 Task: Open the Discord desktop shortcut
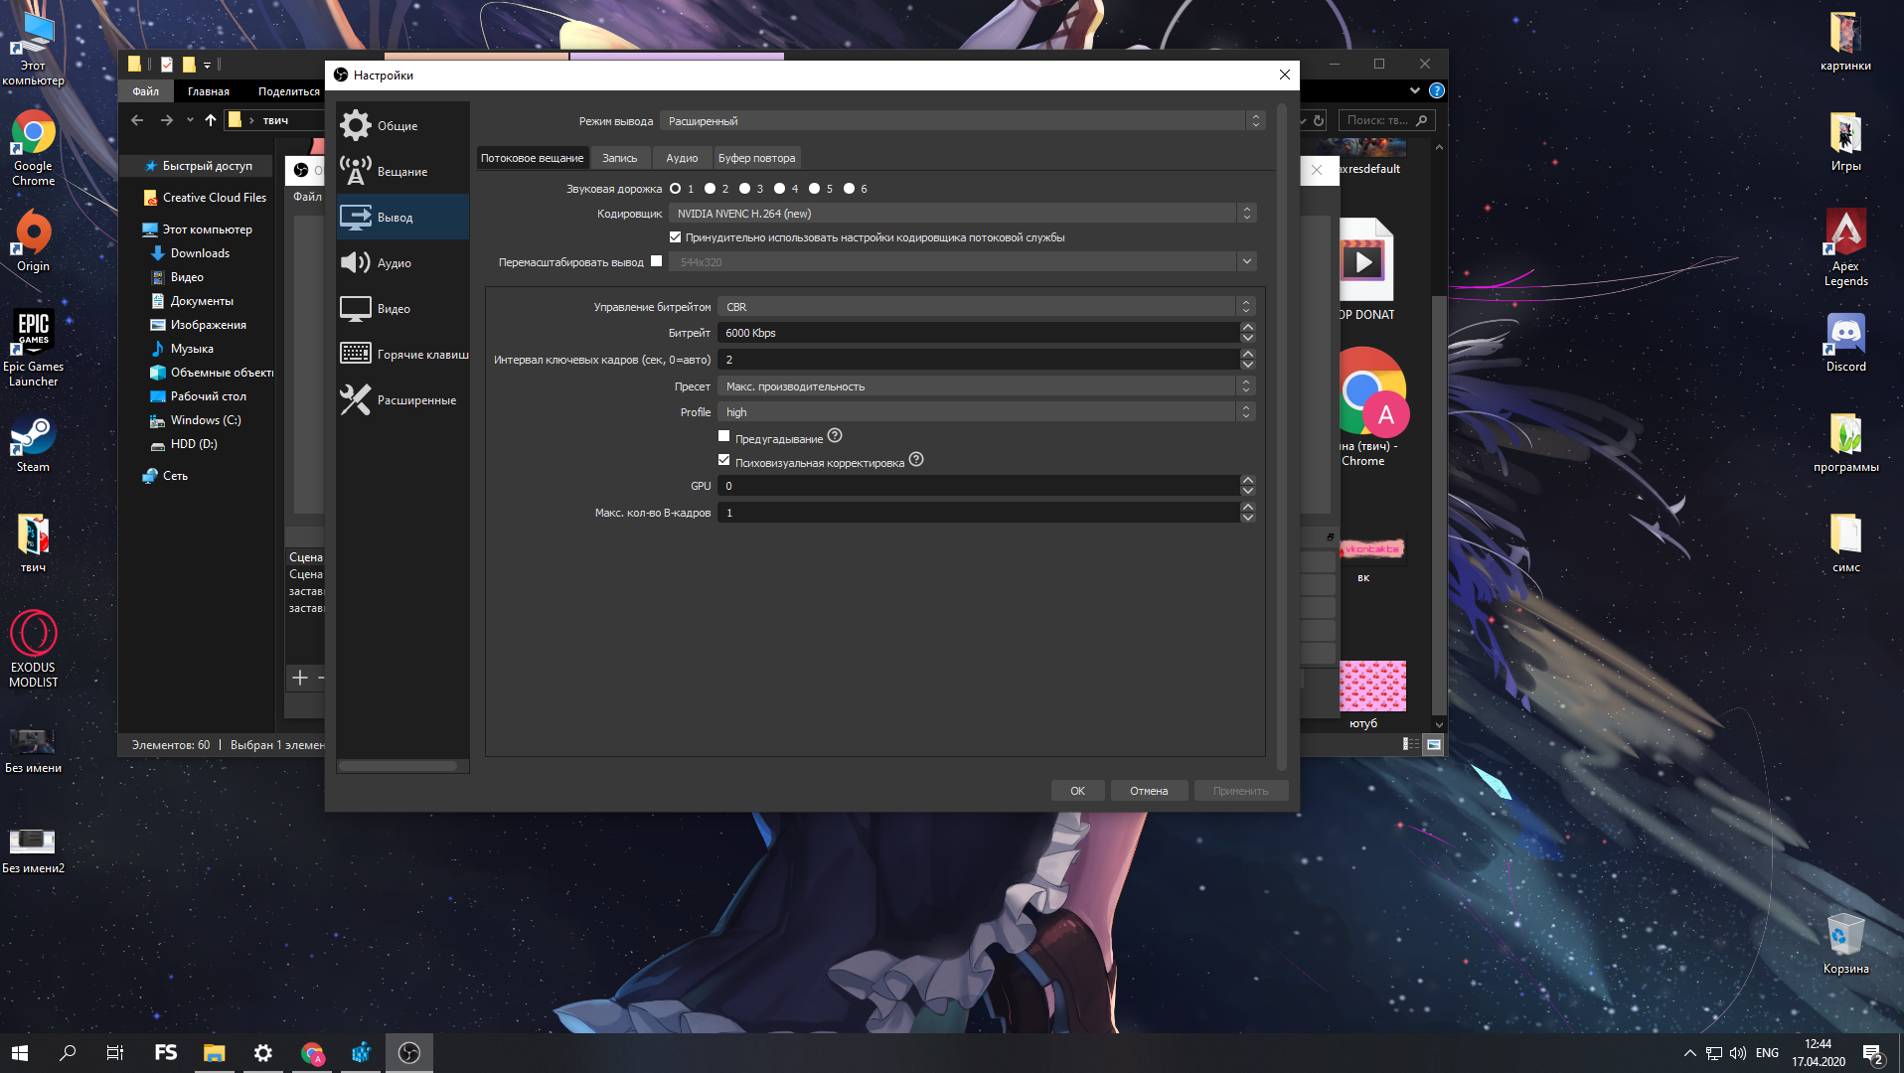coord(1845,343)
